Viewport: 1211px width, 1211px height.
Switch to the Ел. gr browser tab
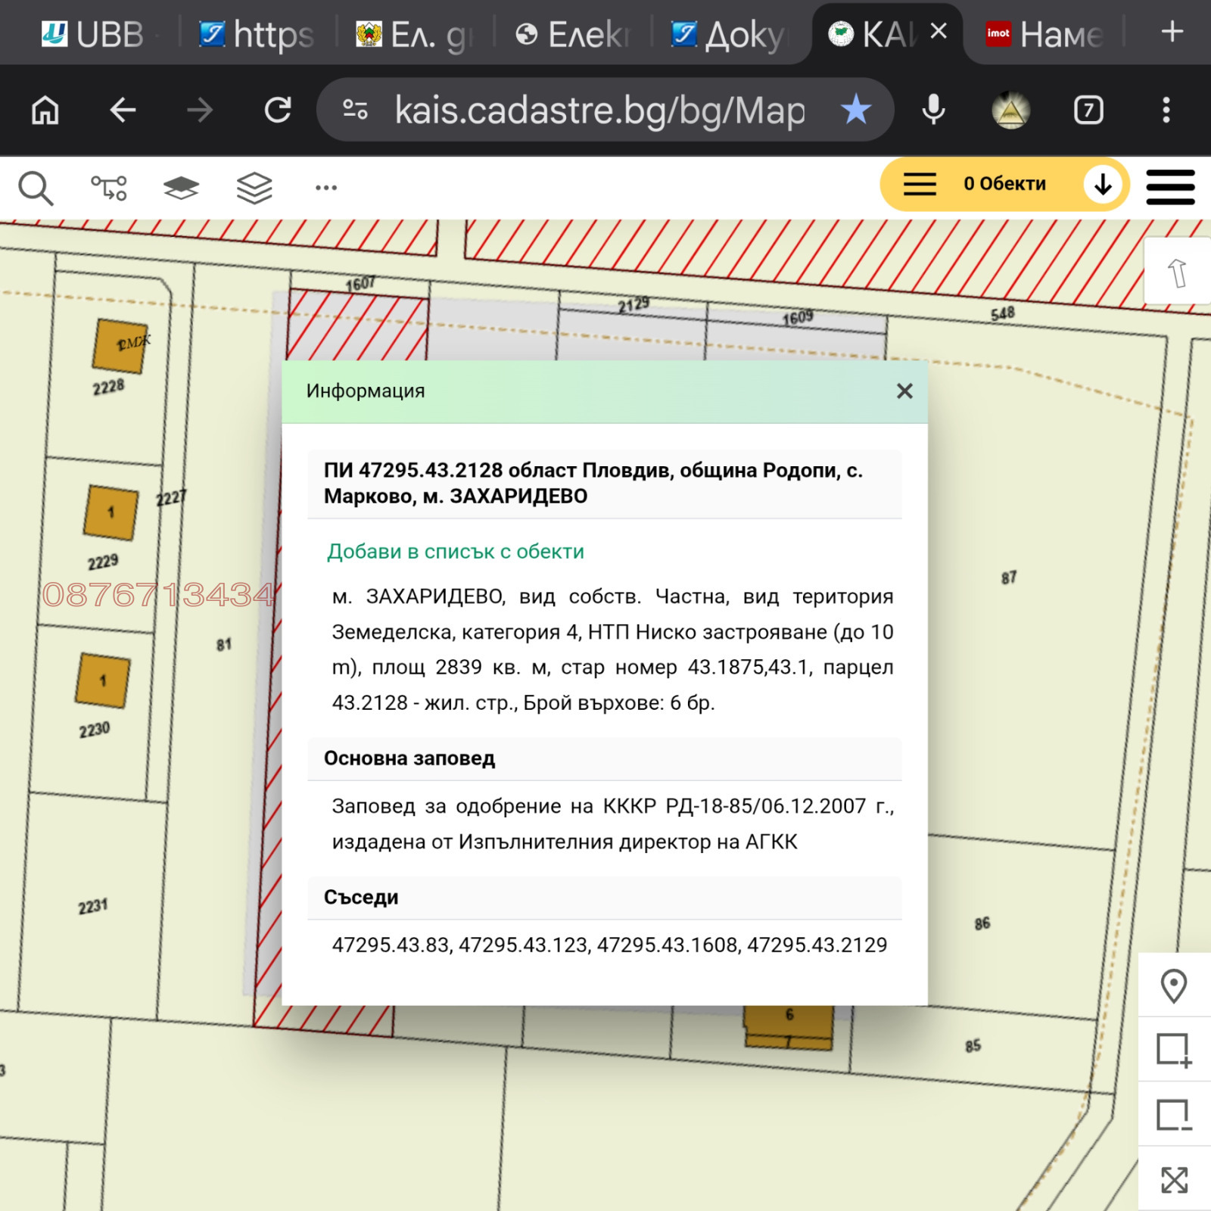click(412, 34)
